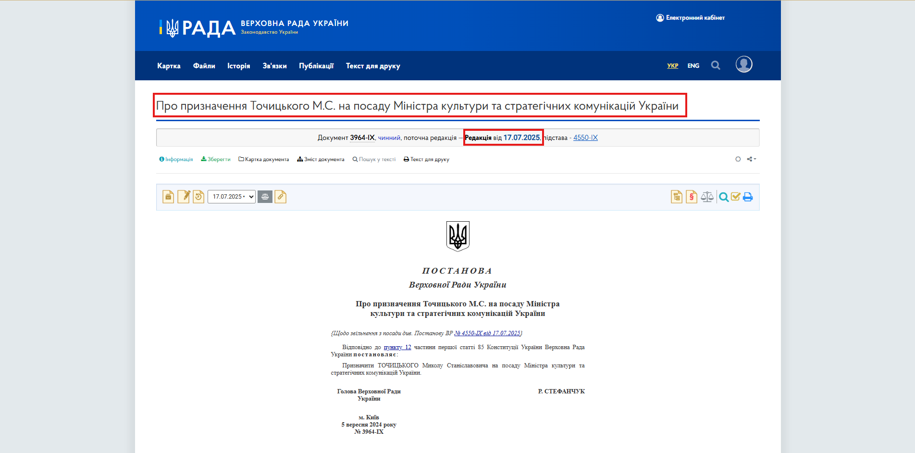
Task: Open the пункту 12 constitution link
Action: 397,347
